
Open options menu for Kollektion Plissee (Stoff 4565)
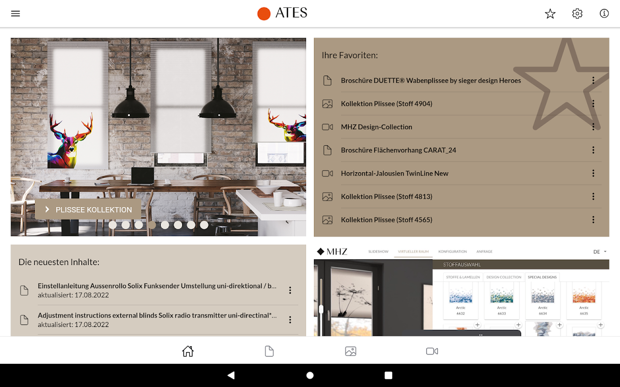click(x=593, y=220)
